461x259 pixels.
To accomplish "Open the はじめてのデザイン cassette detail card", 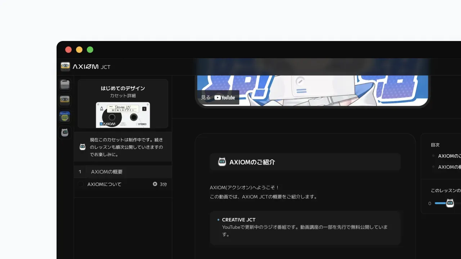I will click(123, 104).
